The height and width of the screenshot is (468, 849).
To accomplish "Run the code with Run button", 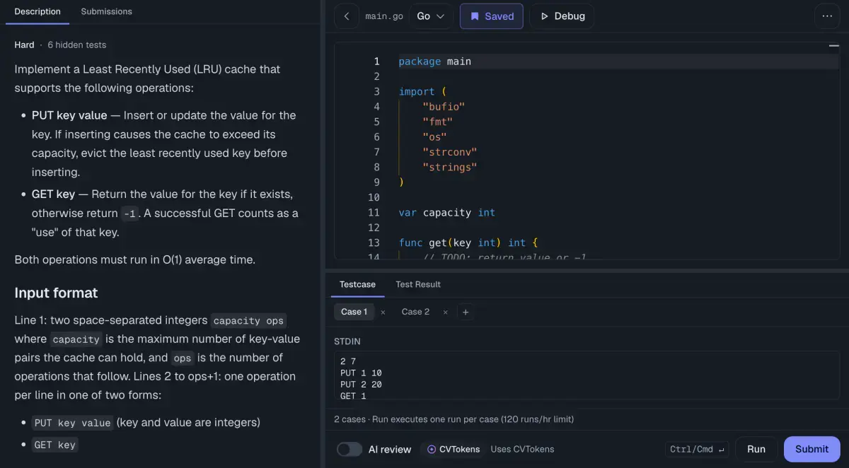I will click(756, 449).
